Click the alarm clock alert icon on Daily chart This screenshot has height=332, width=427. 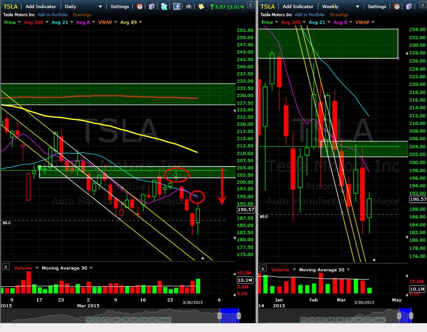140,7
